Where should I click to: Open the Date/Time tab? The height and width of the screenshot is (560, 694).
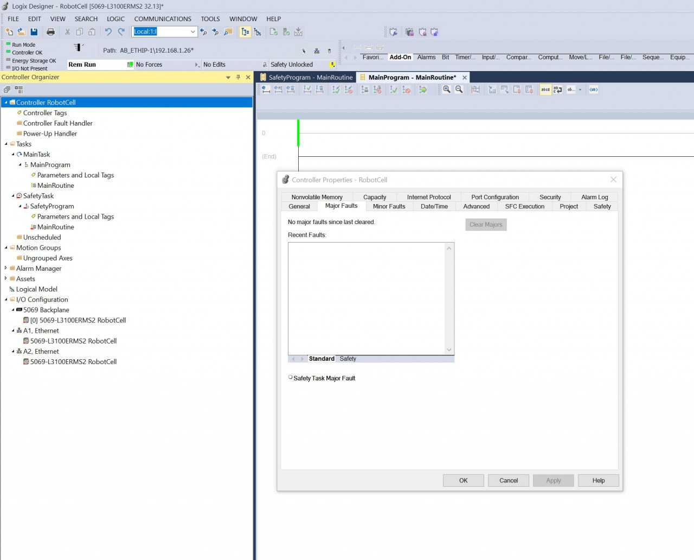434,206
